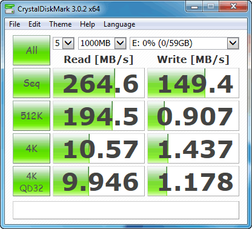Viewport: 252px width, 229px height.
Task: Click the Seq read result 264.6
Action: point(99,83)
